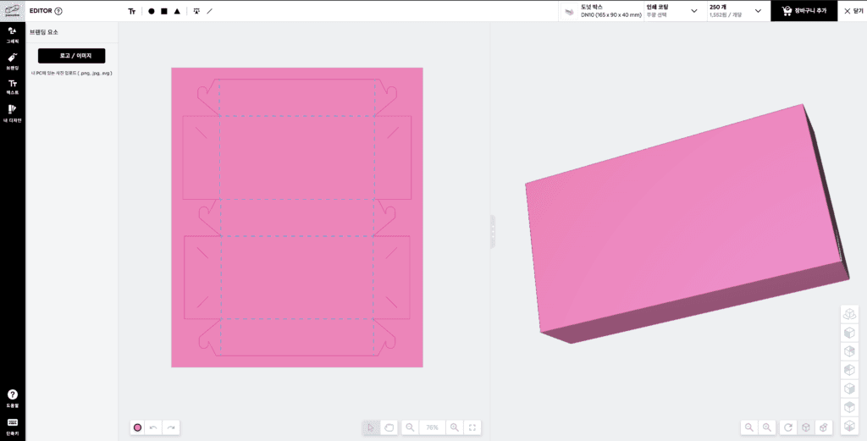
Task: Activate the hand pan tool
Action: (389, 427)
